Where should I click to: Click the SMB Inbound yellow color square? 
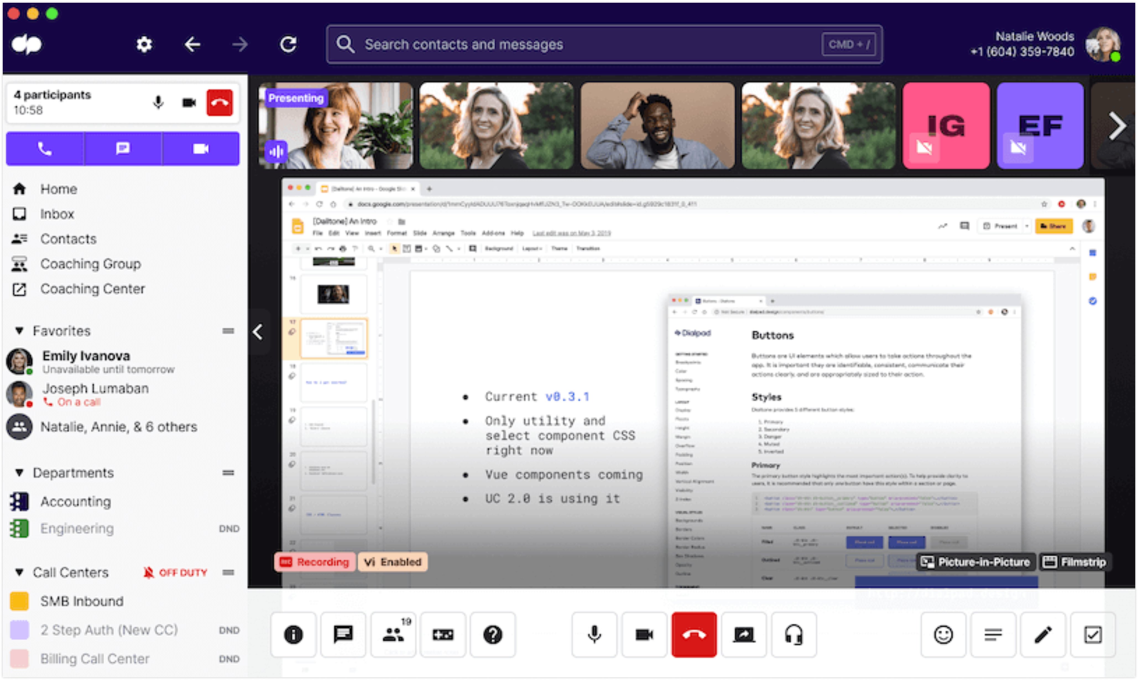pyautogui.click(x=19, y=601)
